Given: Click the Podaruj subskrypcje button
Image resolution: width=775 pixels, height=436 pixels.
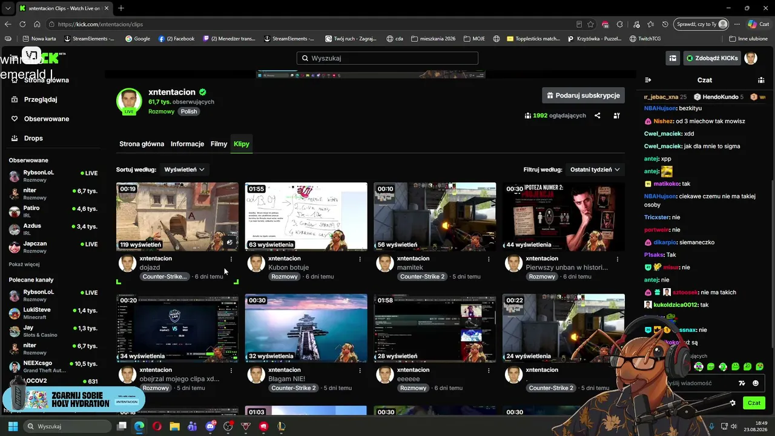Looking at the screenshot, I should [583, 95].
